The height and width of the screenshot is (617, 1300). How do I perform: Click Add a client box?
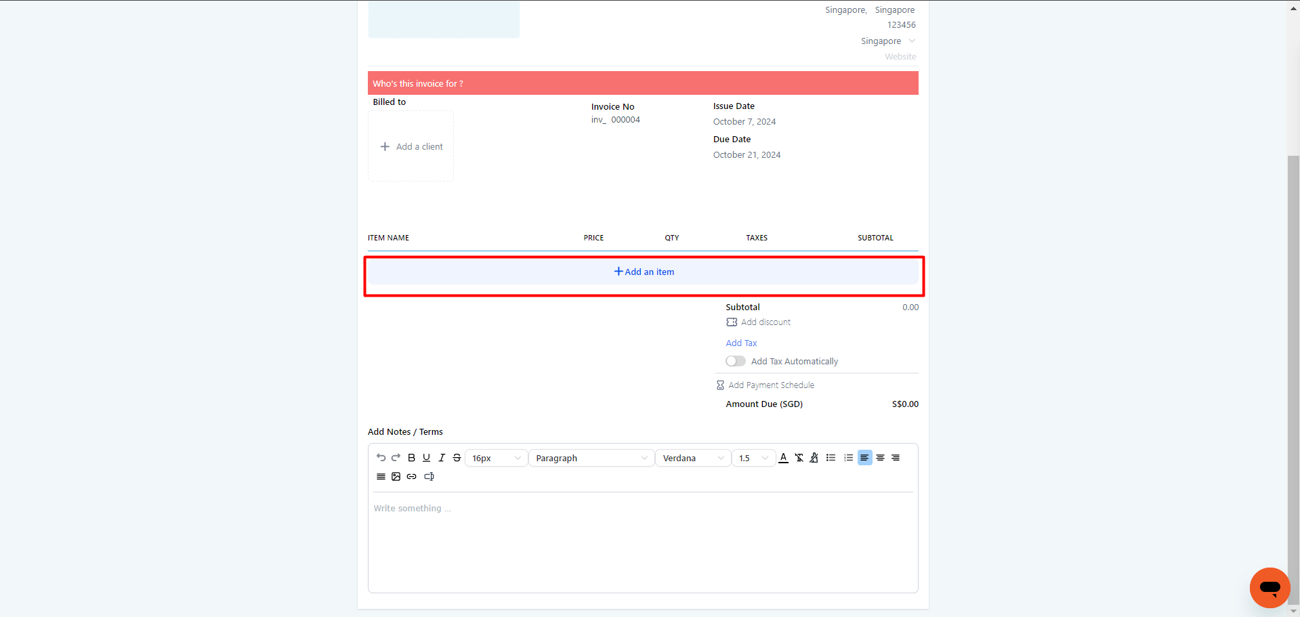(x=411, y=147)
